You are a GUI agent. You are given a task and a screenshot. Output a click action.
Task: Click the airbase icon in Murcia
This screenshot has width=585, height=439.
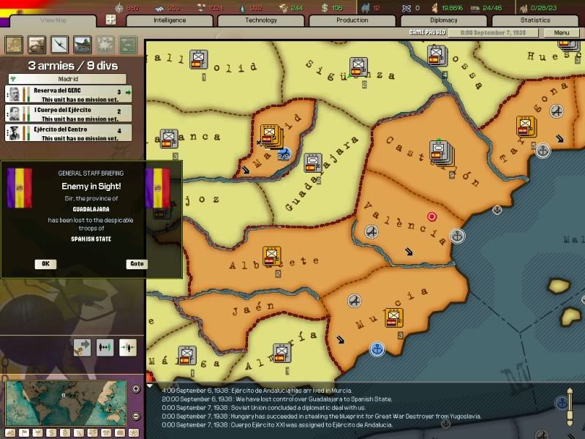(355, 301)
